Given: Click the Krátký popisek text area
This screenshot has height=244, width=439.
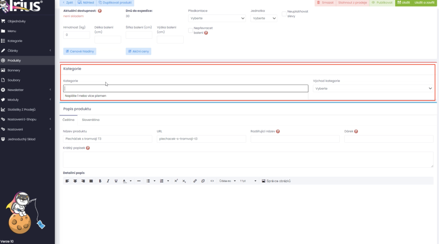Looking at the screenshot, I should click(248, 160).
